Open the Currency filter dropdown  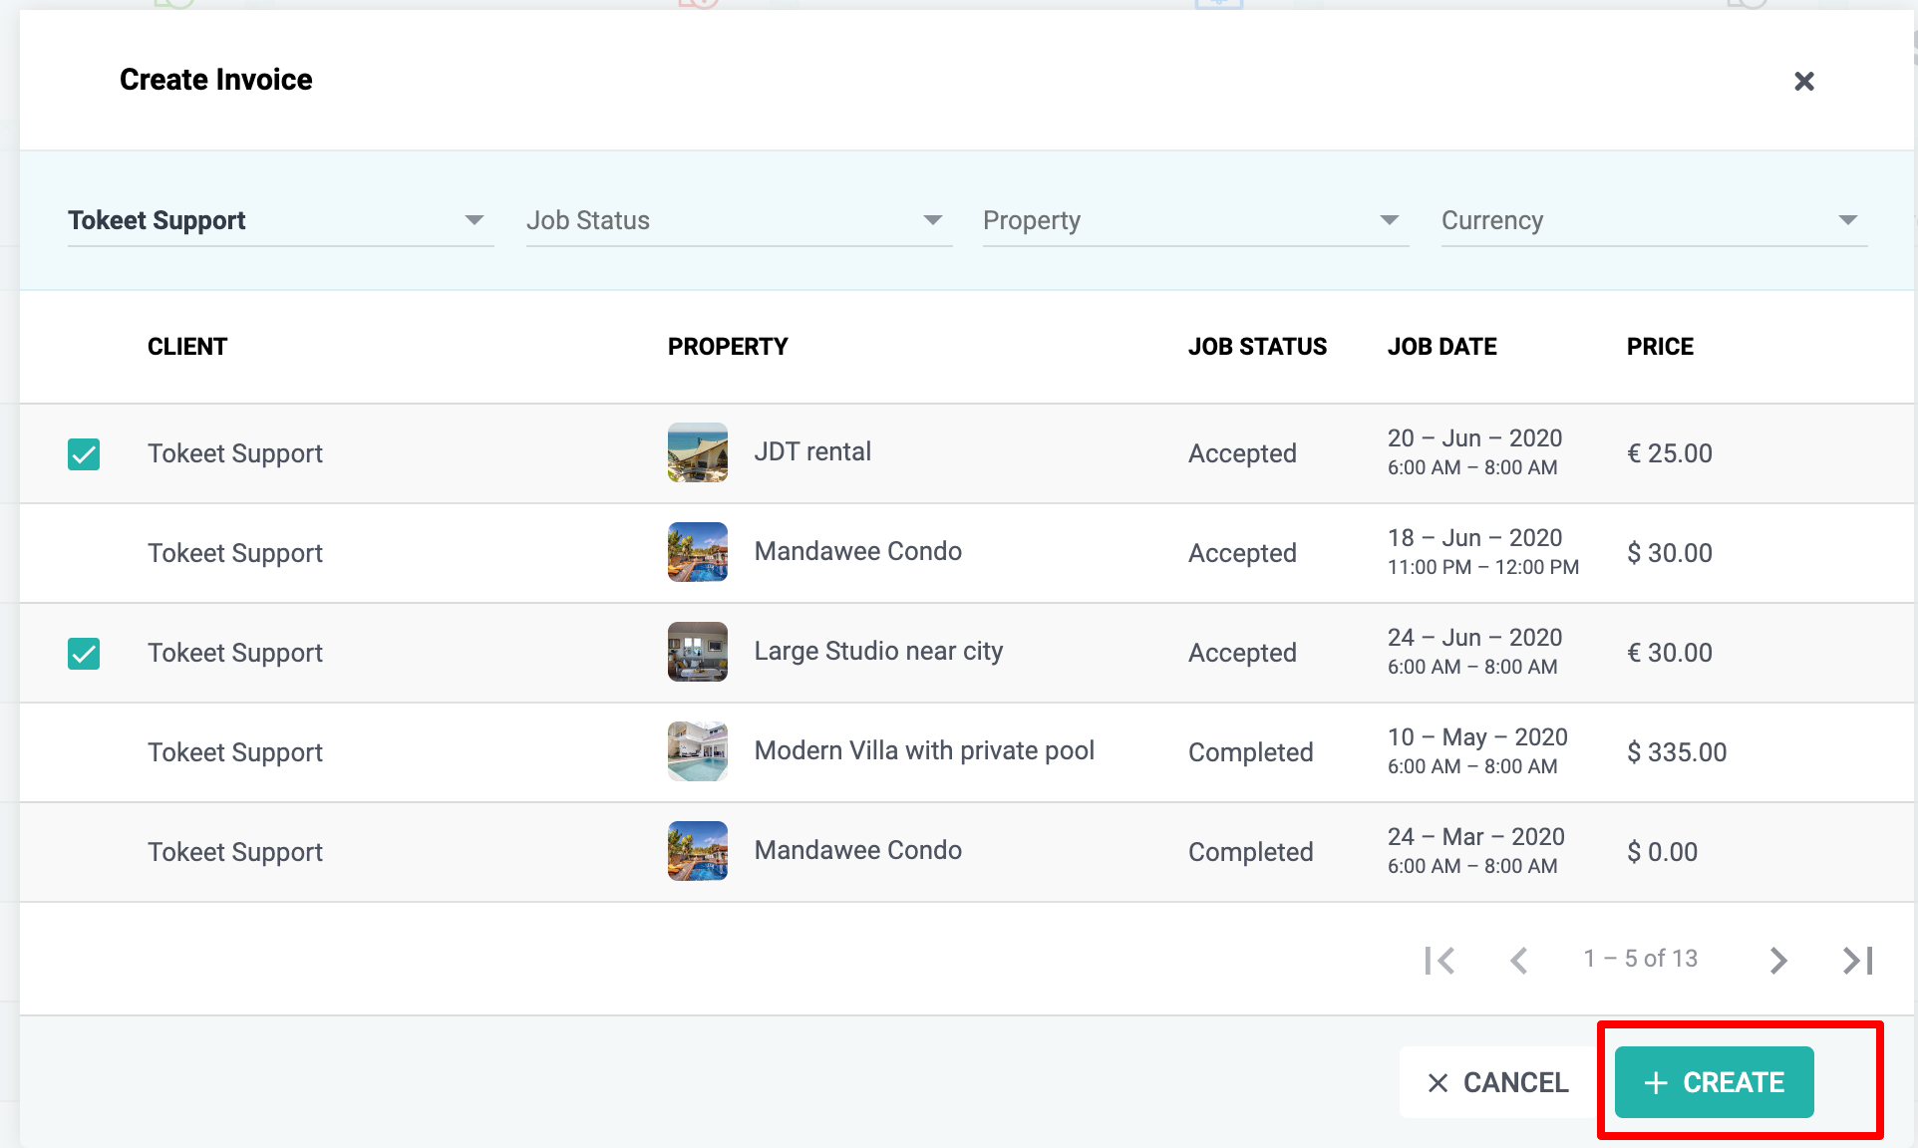(1654, 220)
